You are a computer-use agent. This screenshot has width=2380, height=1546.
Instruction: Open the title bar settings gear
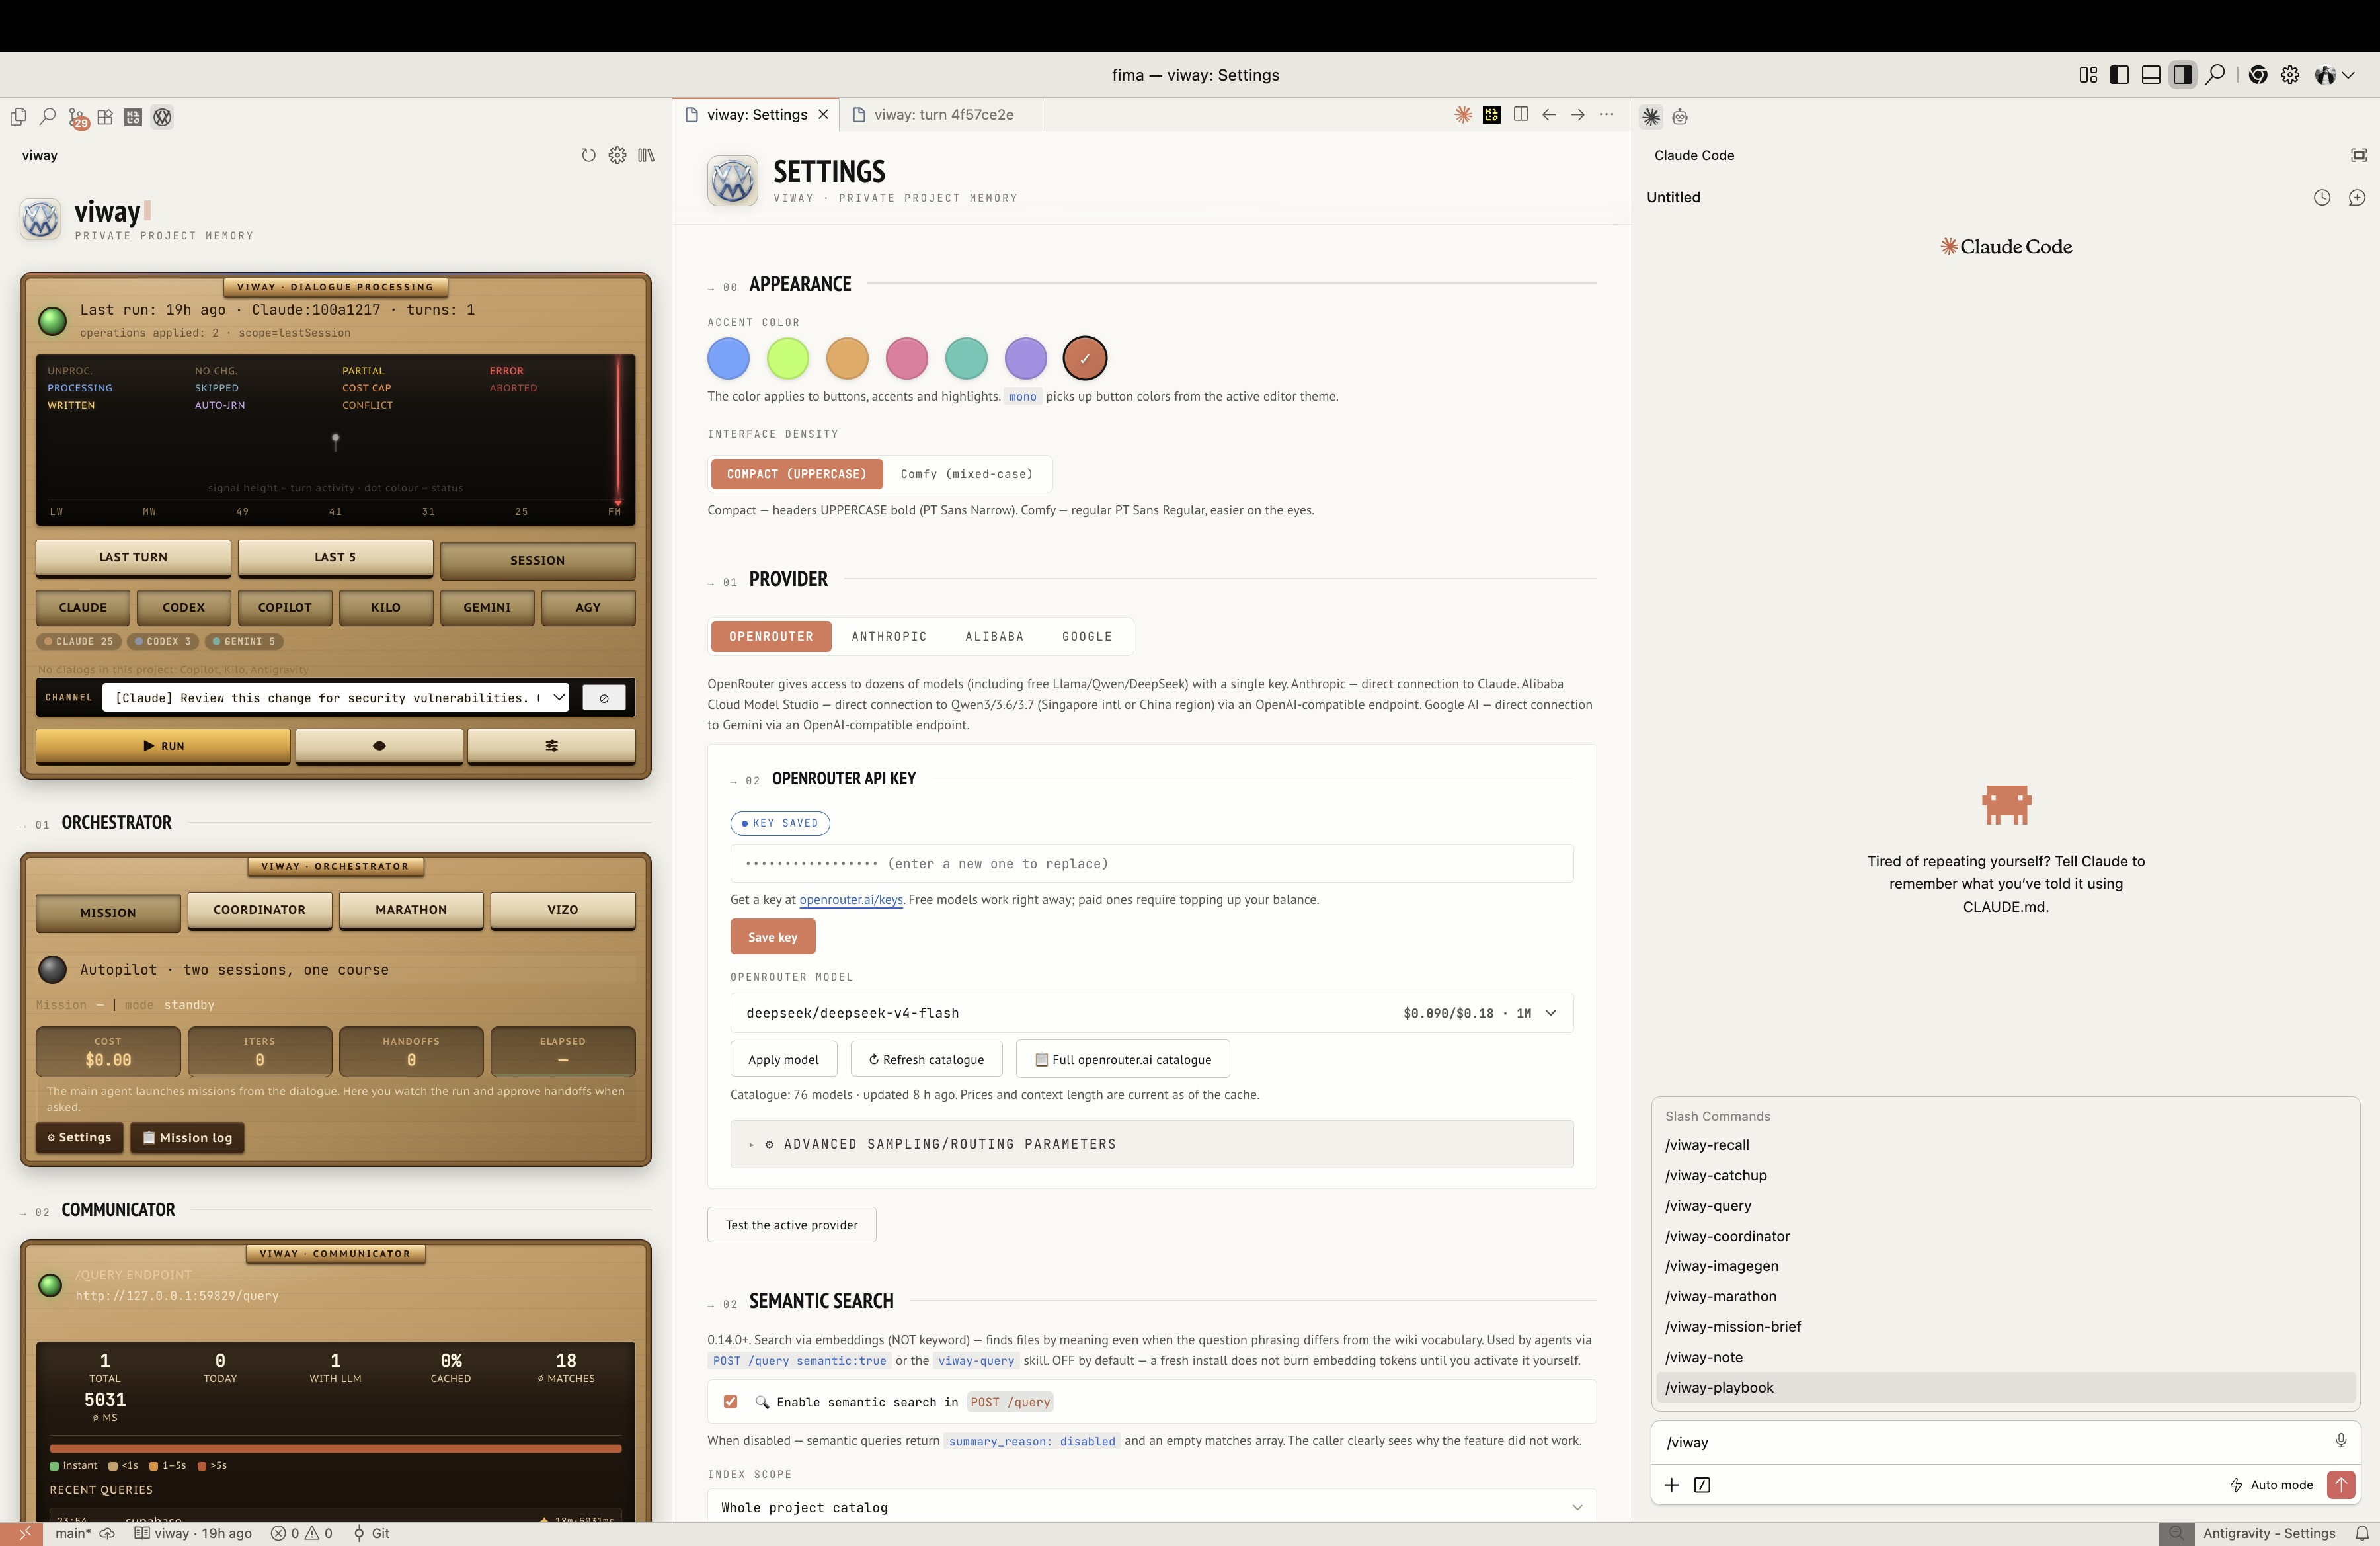(2290, 75)
